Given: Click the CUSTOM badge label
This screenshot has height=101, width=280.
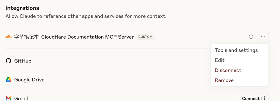Looking at the screenshot, I should [145, 37].
